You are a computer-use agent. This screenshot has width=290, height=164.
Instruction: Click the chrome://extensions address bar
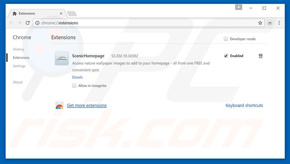point(148,23)
